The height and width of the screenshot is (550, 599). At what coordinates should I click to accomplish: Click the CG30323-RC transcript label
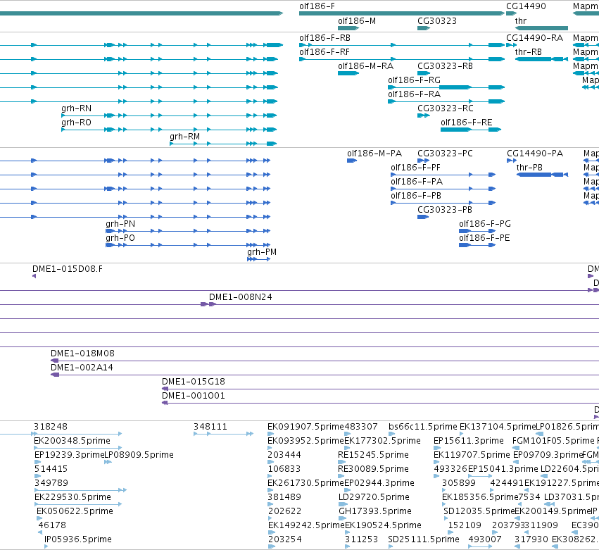pos(446,108)
